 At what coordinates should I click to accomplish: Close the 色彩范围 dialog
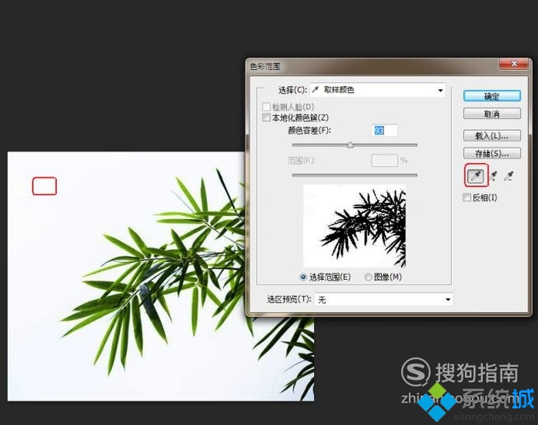(x=514, y=64)
